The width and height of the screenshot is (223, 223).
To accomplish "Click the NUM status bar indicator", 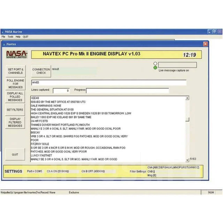I will (x=211, y=192).
